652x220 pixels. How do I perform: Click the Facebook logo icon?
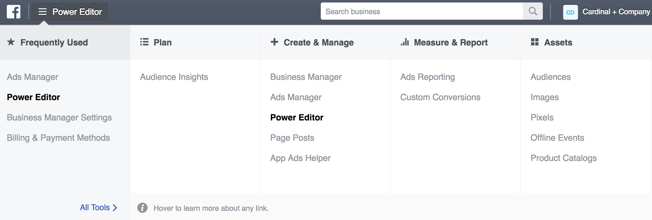pos(14,12)
